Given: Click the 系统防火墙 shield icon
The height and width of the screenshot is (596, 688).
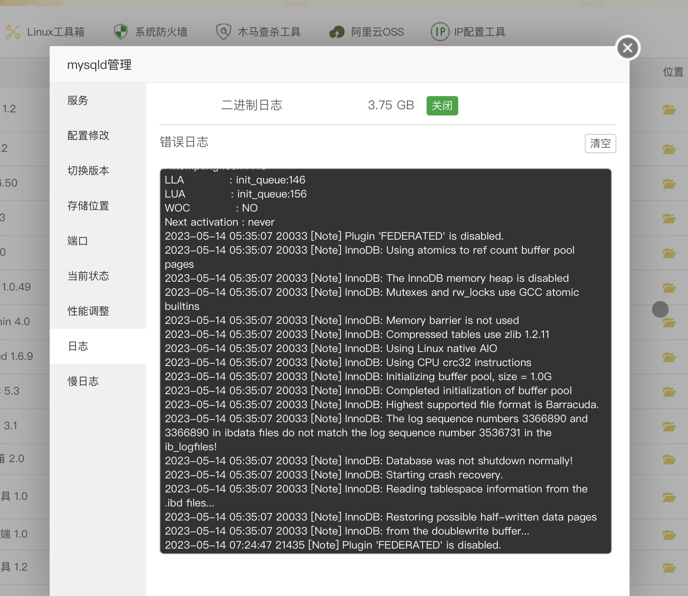Looking at the screenshot, I should pyautogui.click(x=120, y=32).
